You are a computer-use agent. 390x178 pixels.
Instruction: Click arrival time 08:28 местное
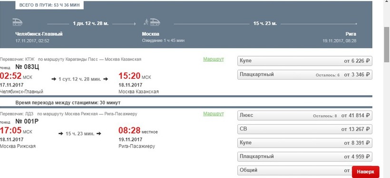click(x=138, y=130)
